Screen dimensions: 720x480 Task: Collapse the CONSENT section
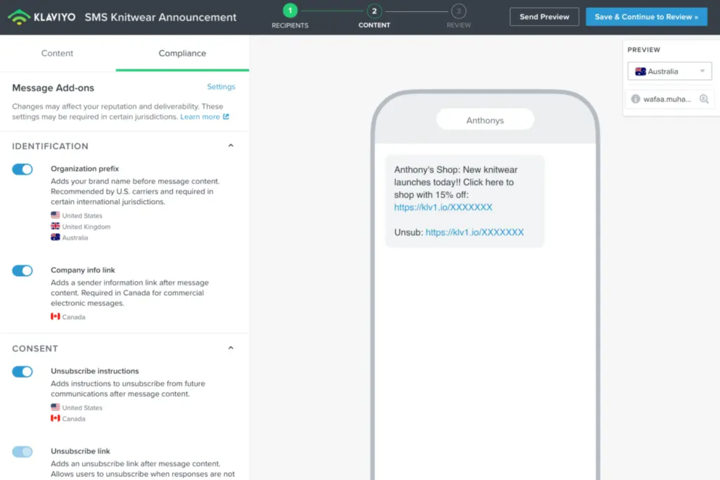tap(231, 347)
